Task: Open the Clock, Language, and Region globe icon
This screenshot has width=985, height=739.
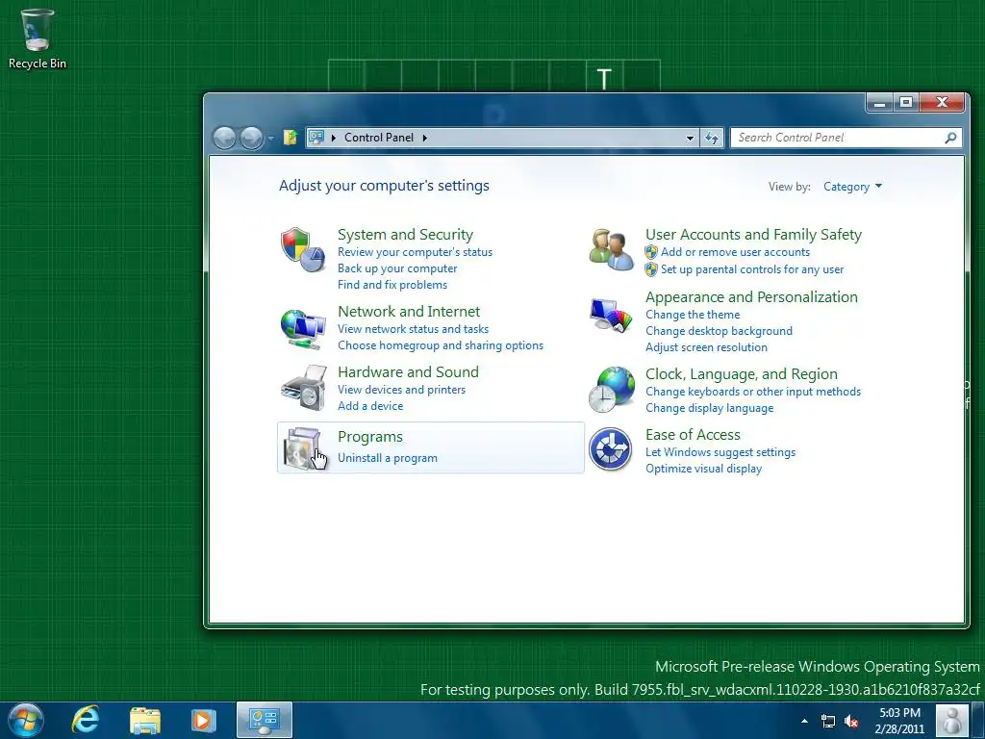Action: [x=611, y=389]
